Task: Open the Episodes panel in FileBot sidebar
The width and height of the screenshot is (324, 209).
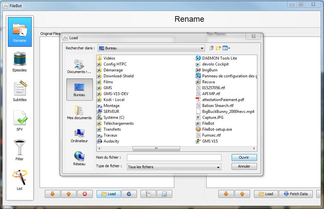Action: tap(19, 62)
